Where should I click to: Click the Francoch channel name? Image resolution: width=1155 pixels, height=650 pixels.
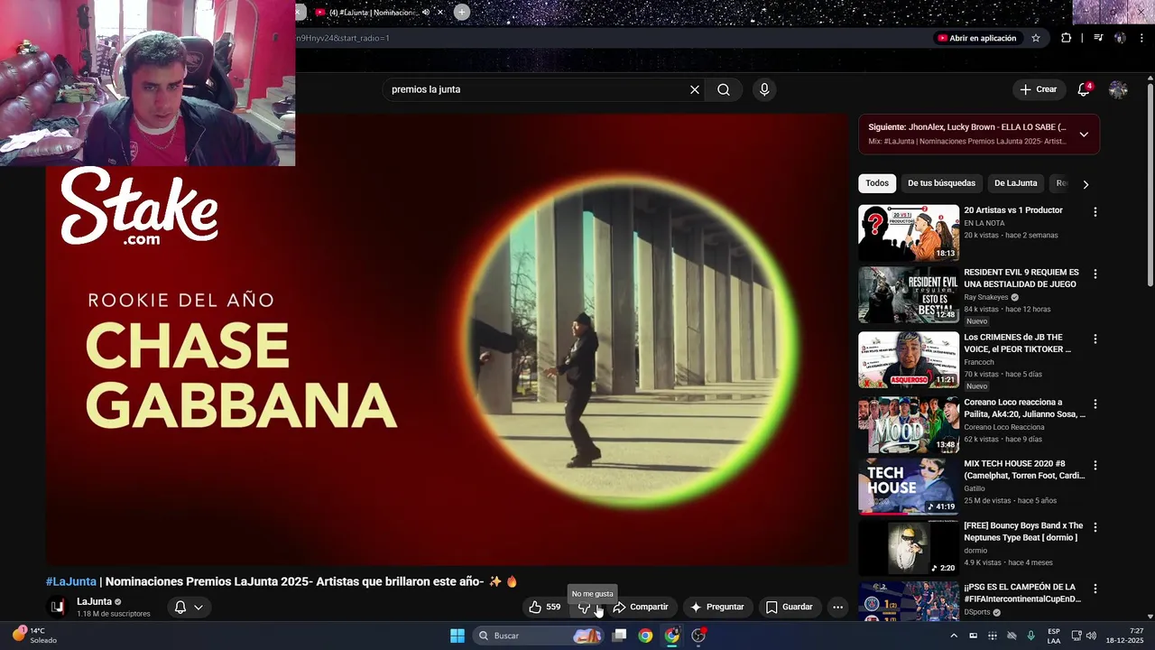(x=979, y=362)
